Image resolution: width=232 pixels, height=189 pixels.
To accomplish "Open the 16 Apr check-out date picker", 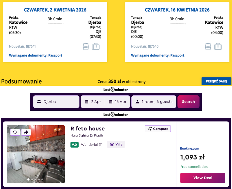I will pos(117,102).
